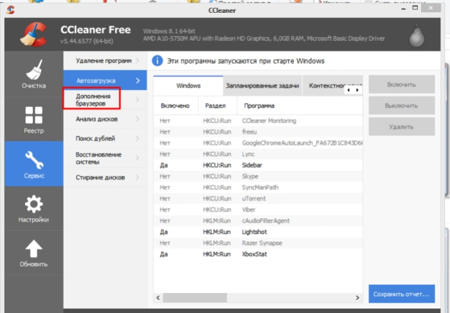Open the Настройки gear section
Viewport: 450px width, 313px height.
[34, 208]
